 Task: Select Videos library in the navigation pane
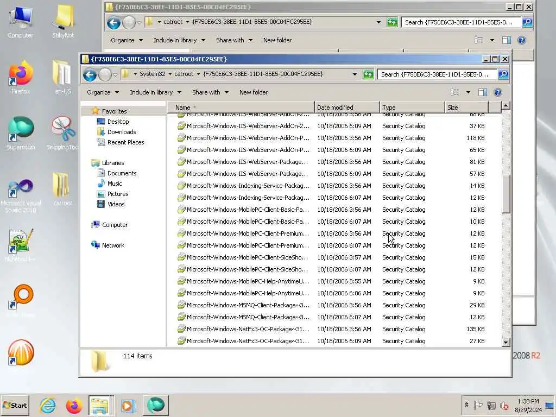point(116,204)
